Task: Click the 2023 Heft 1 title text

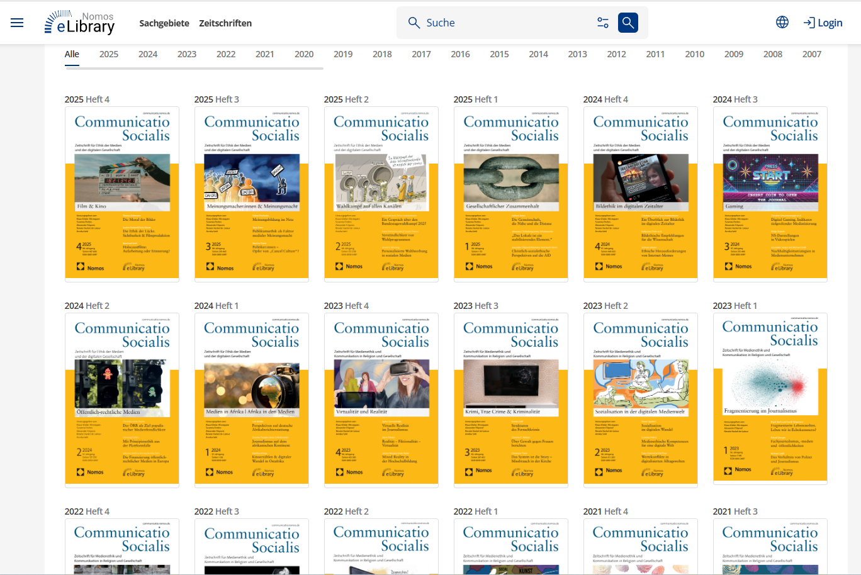Action: pyautogui.click(x=735, y=306)
